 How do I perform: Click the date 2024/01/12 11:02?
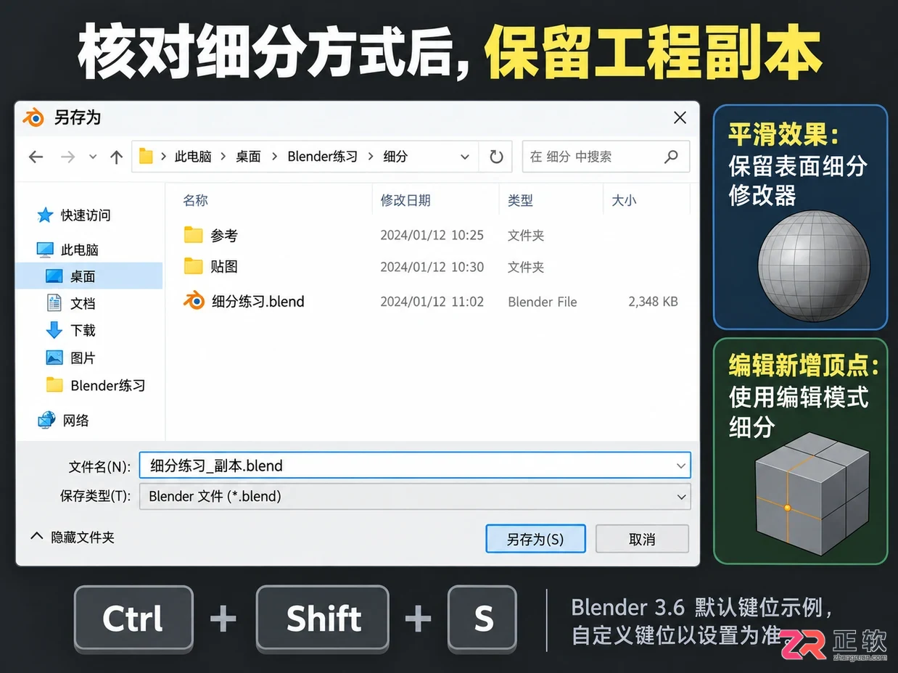(x=432, y=302)
